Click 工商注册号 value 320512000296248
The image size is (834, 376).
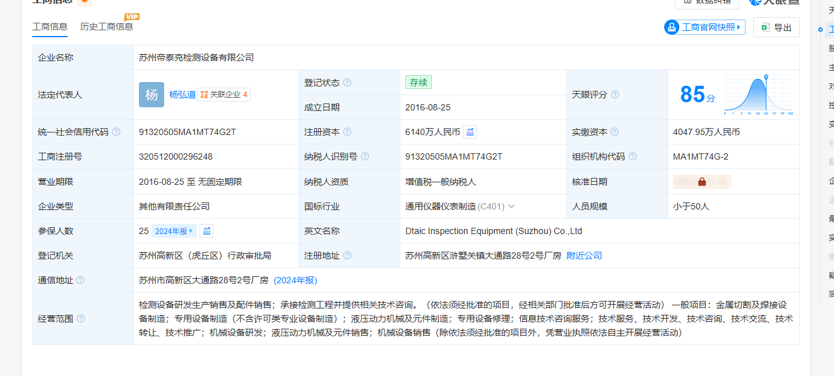[x=176, y=156]
